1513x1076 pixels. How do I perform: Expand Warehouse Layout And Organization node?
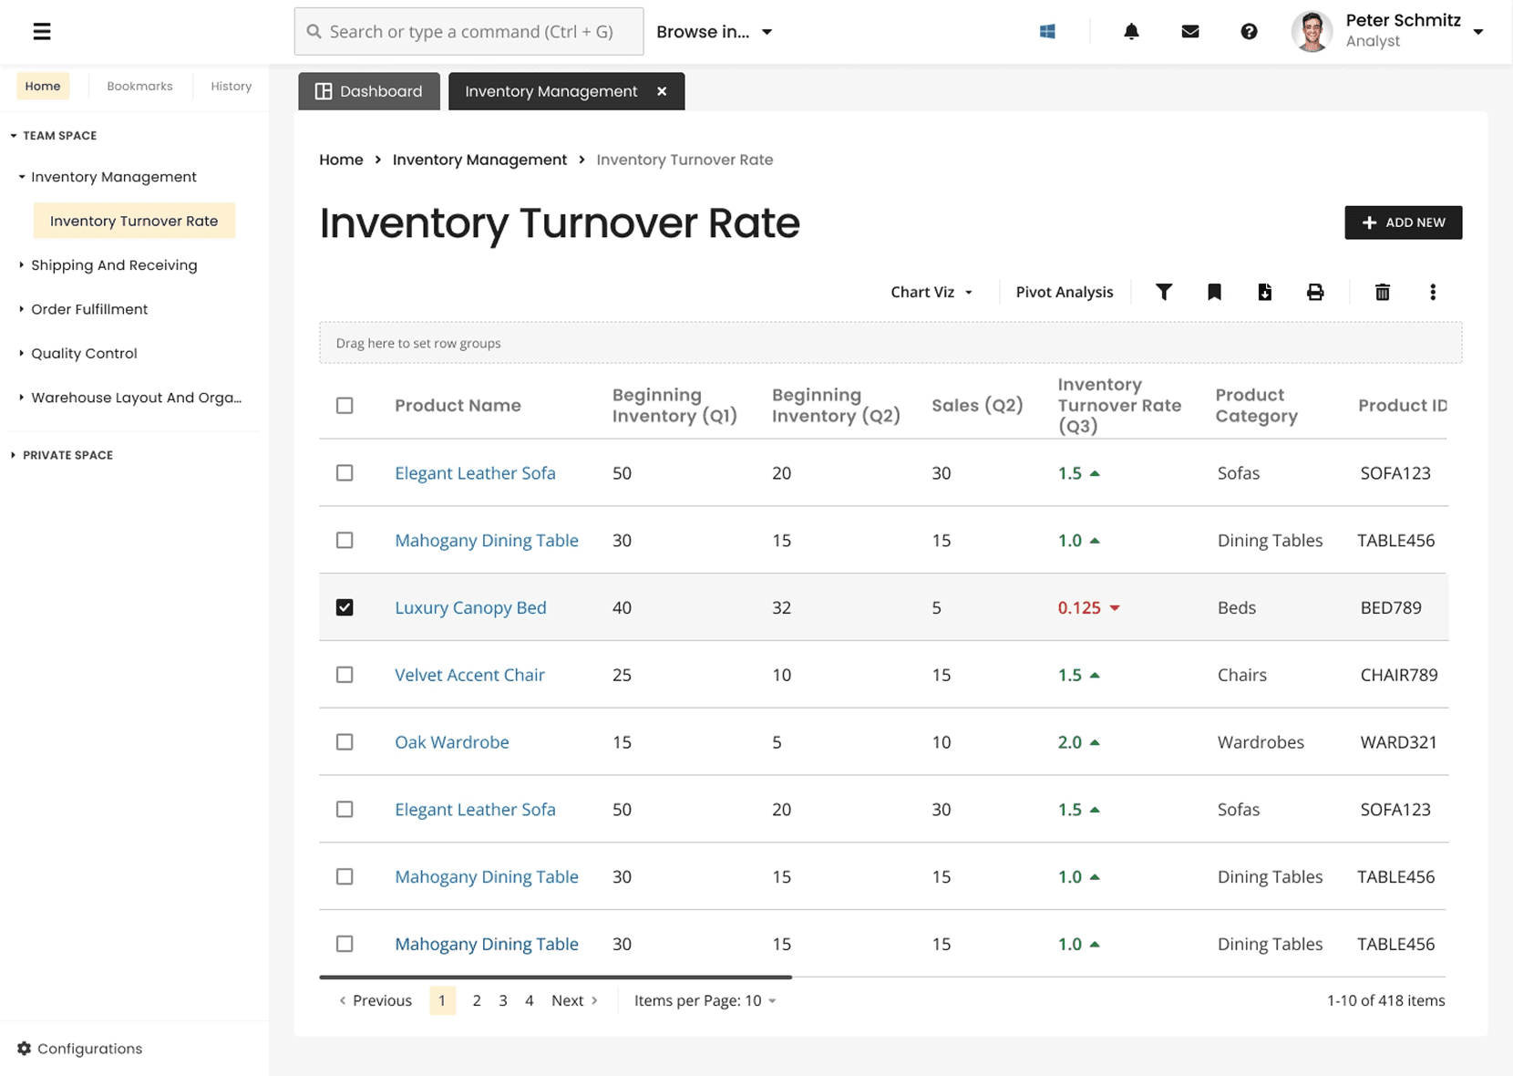pyautogui.click(x=22, y=398)
